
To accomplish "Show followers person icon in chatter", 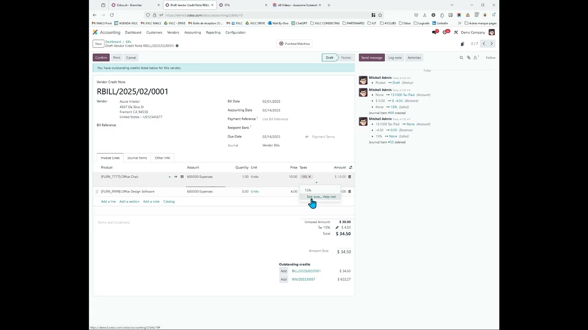I will 475,58.
